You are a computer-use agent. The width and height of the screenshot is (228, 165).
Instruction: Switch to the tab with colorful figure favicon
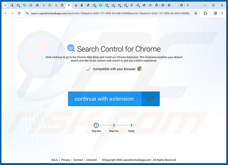[x=50, y=5]
